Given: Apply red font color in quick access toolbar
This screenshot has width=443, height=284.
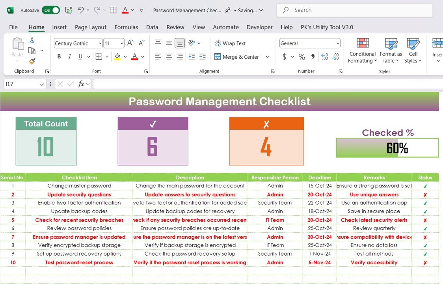Looking at the screenshot, I should click(x=125, y=10).
